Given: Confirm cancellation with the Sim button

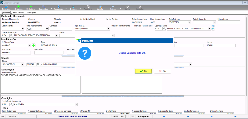Looking at the screenshot, I should point(143,71).
